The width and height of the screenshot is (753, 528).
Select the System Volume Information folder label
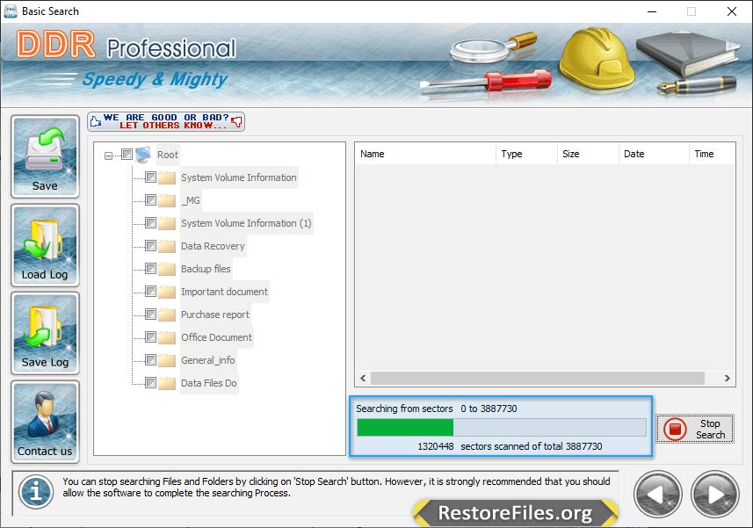pos(239,177)
